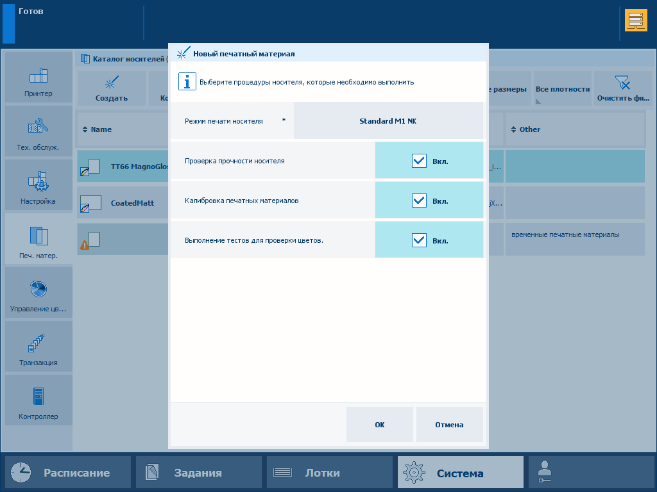This screenshot has width=657, height=492.
Task: Select the TT66 MagnoGloss row text
Action: click(x=139, y=167)
